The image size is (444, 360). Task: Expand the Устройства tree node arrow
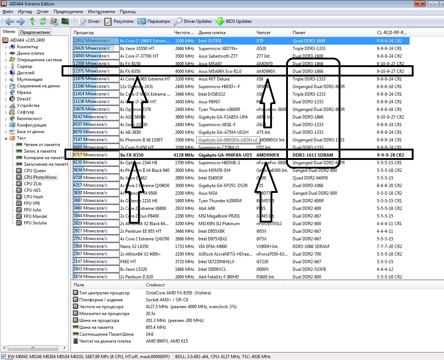6,106
